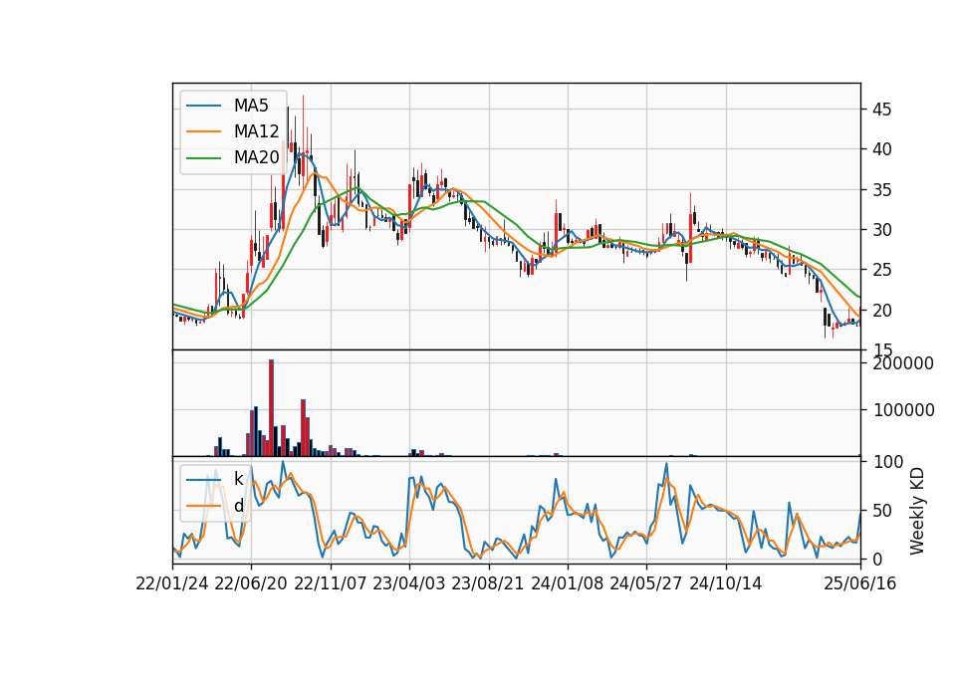Click the 100000 volume axis tick
Viewport: 956px width, 687px height.
903,410
